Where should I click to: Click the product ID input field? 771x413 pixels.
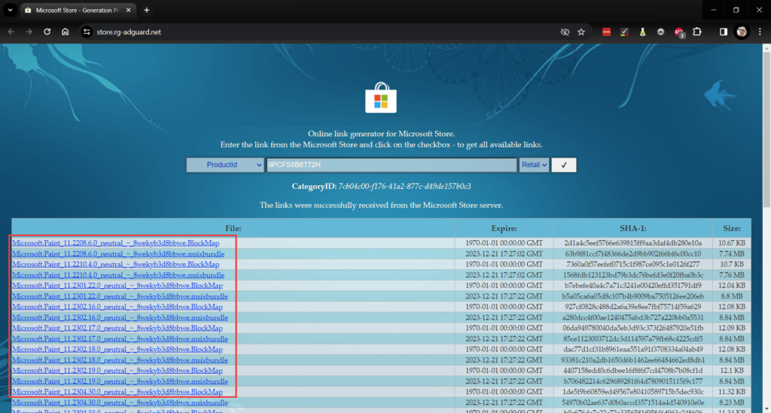coord(392,165)
